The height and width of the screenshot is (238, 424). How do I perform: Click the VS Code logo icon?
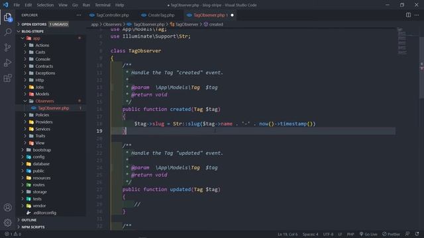coord(6,5)
